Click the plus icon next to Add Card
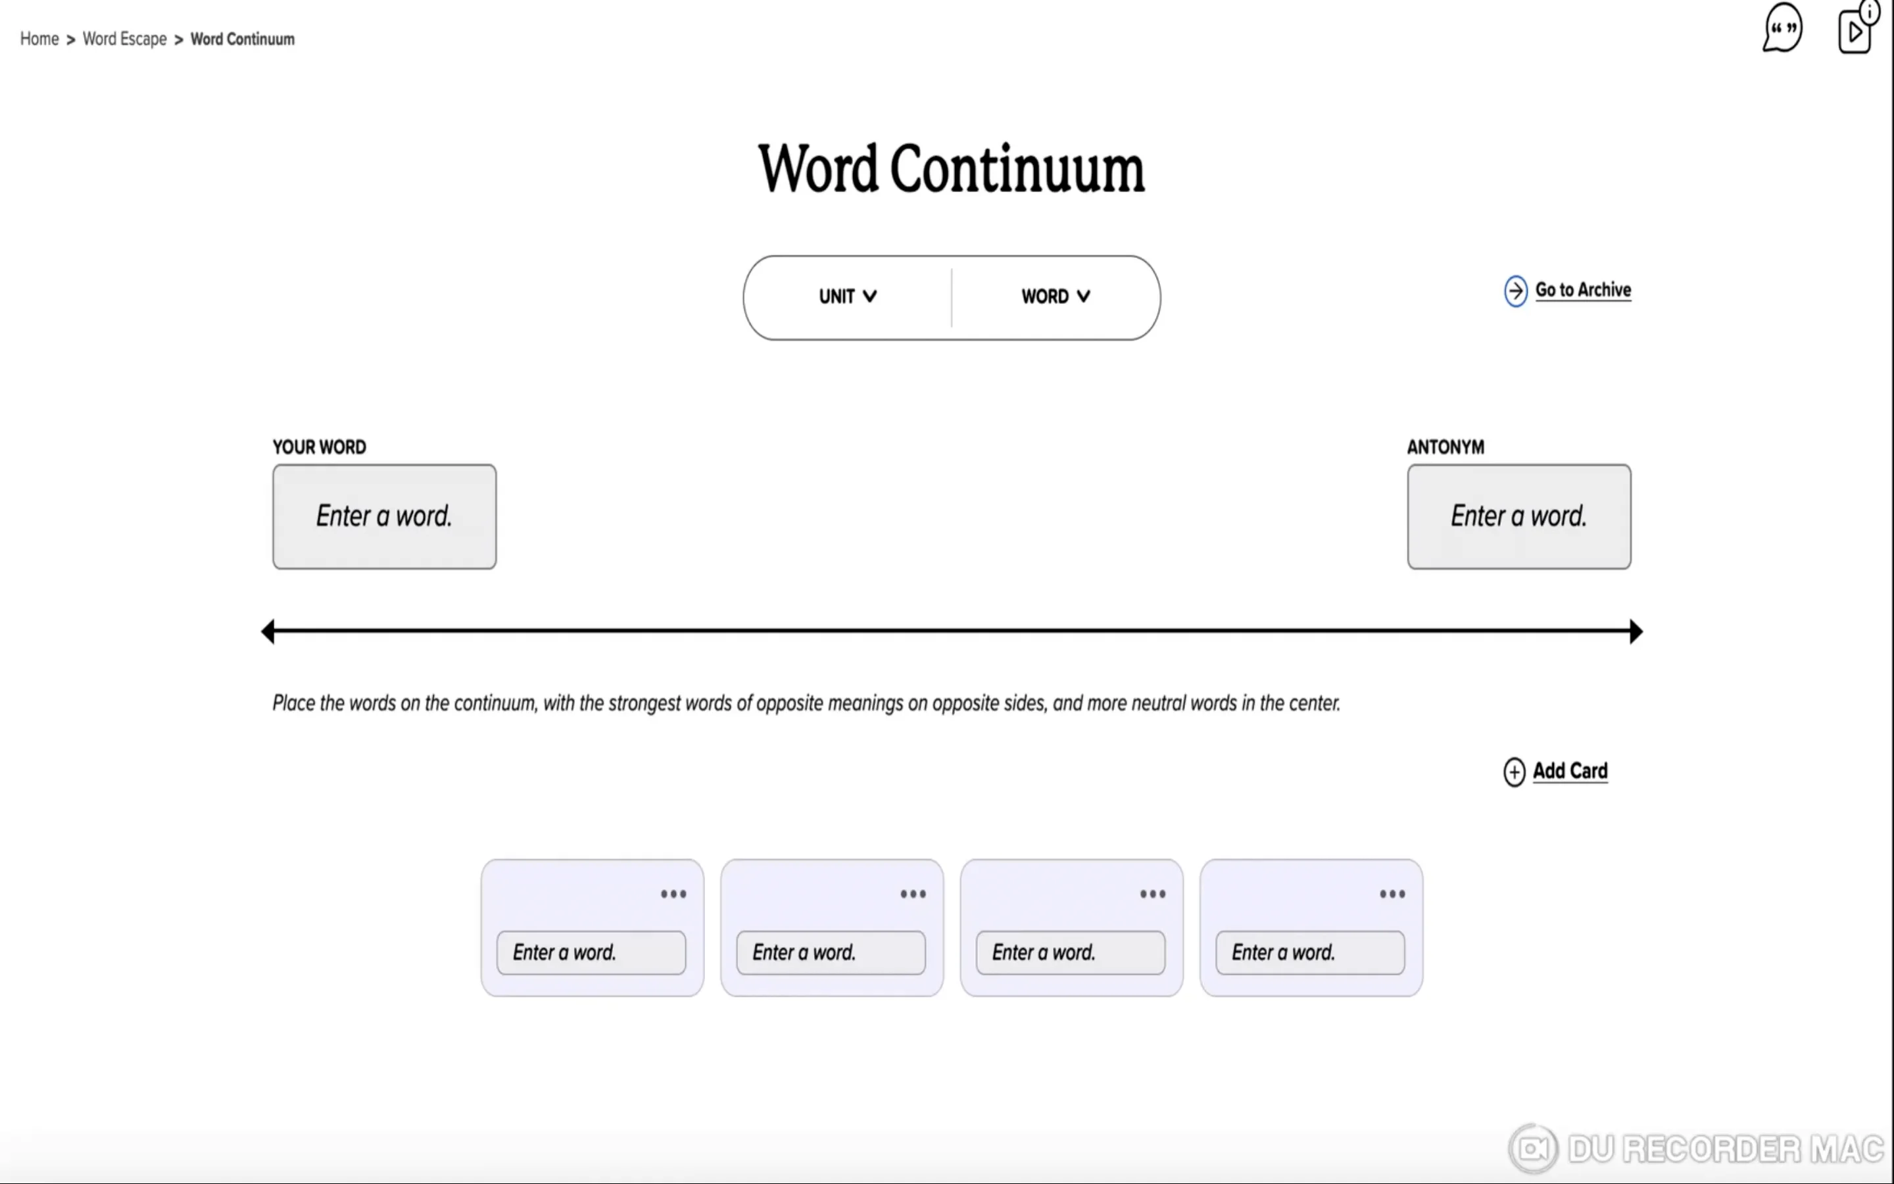This screenshot has width=1894, height=1184. click(x=1515, y=772)
